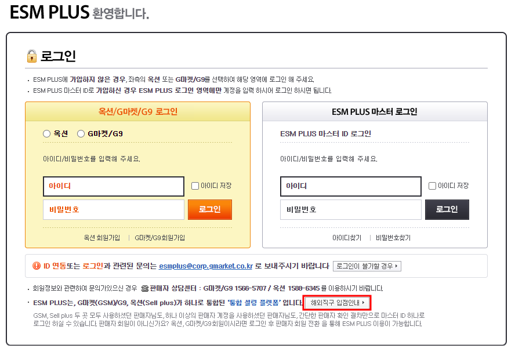Click the ESM PLUS 마스터 로그인 panel header
Screen dimensions: 515x348
pyautogui.click(x=375, y=112)
